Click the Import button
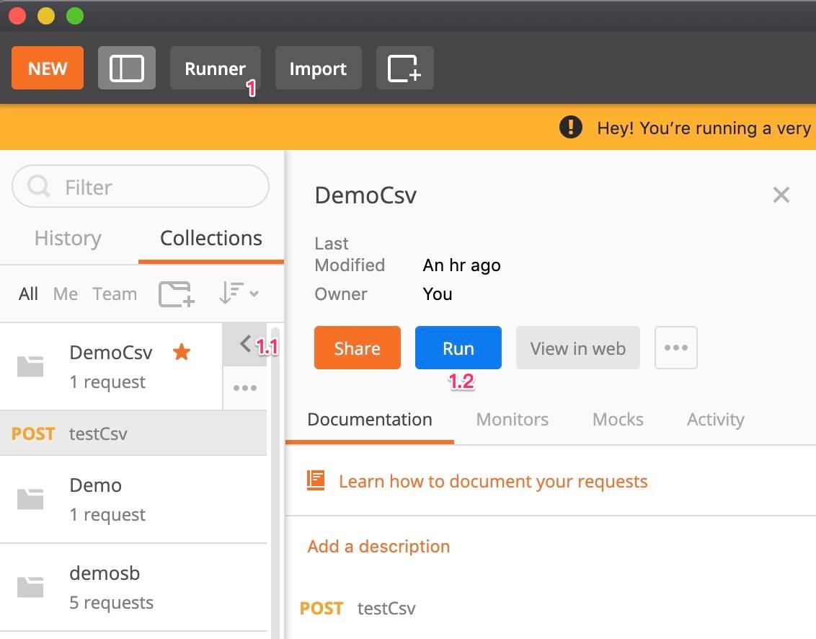The image size is (816, 639). click(318, 69)
